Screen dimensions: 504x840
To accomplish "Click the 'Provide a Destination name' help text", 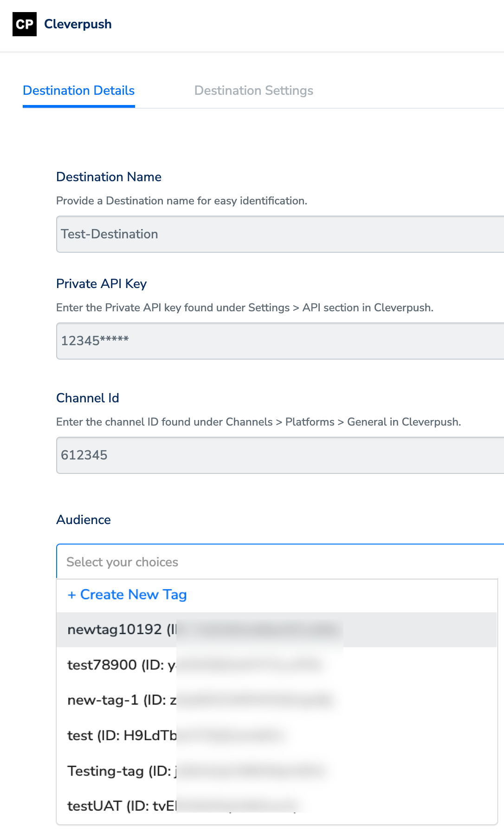I will [182, 201].
